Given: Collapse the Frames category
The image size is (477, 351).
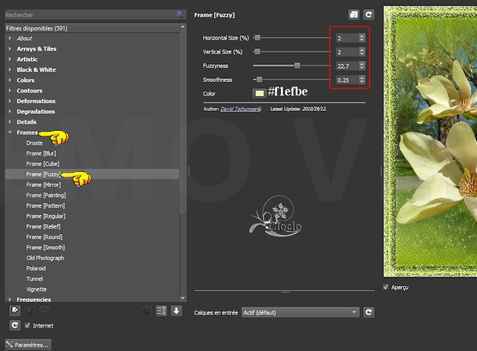Looking at the screenshot, I should (10, 132).
